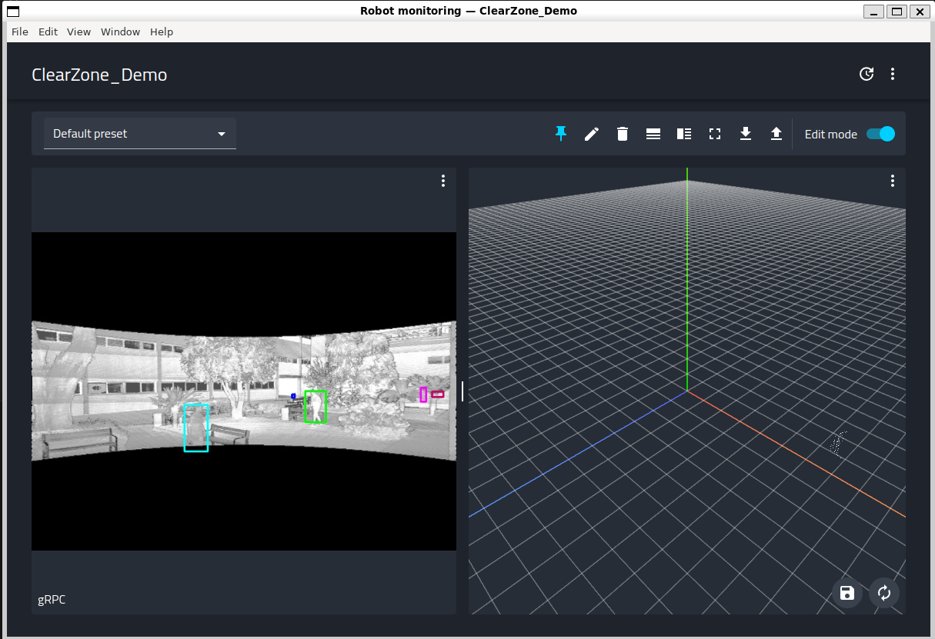Delete preset with the trash icon
Viewport: 935px width, 639px height.
coord(623,134)
